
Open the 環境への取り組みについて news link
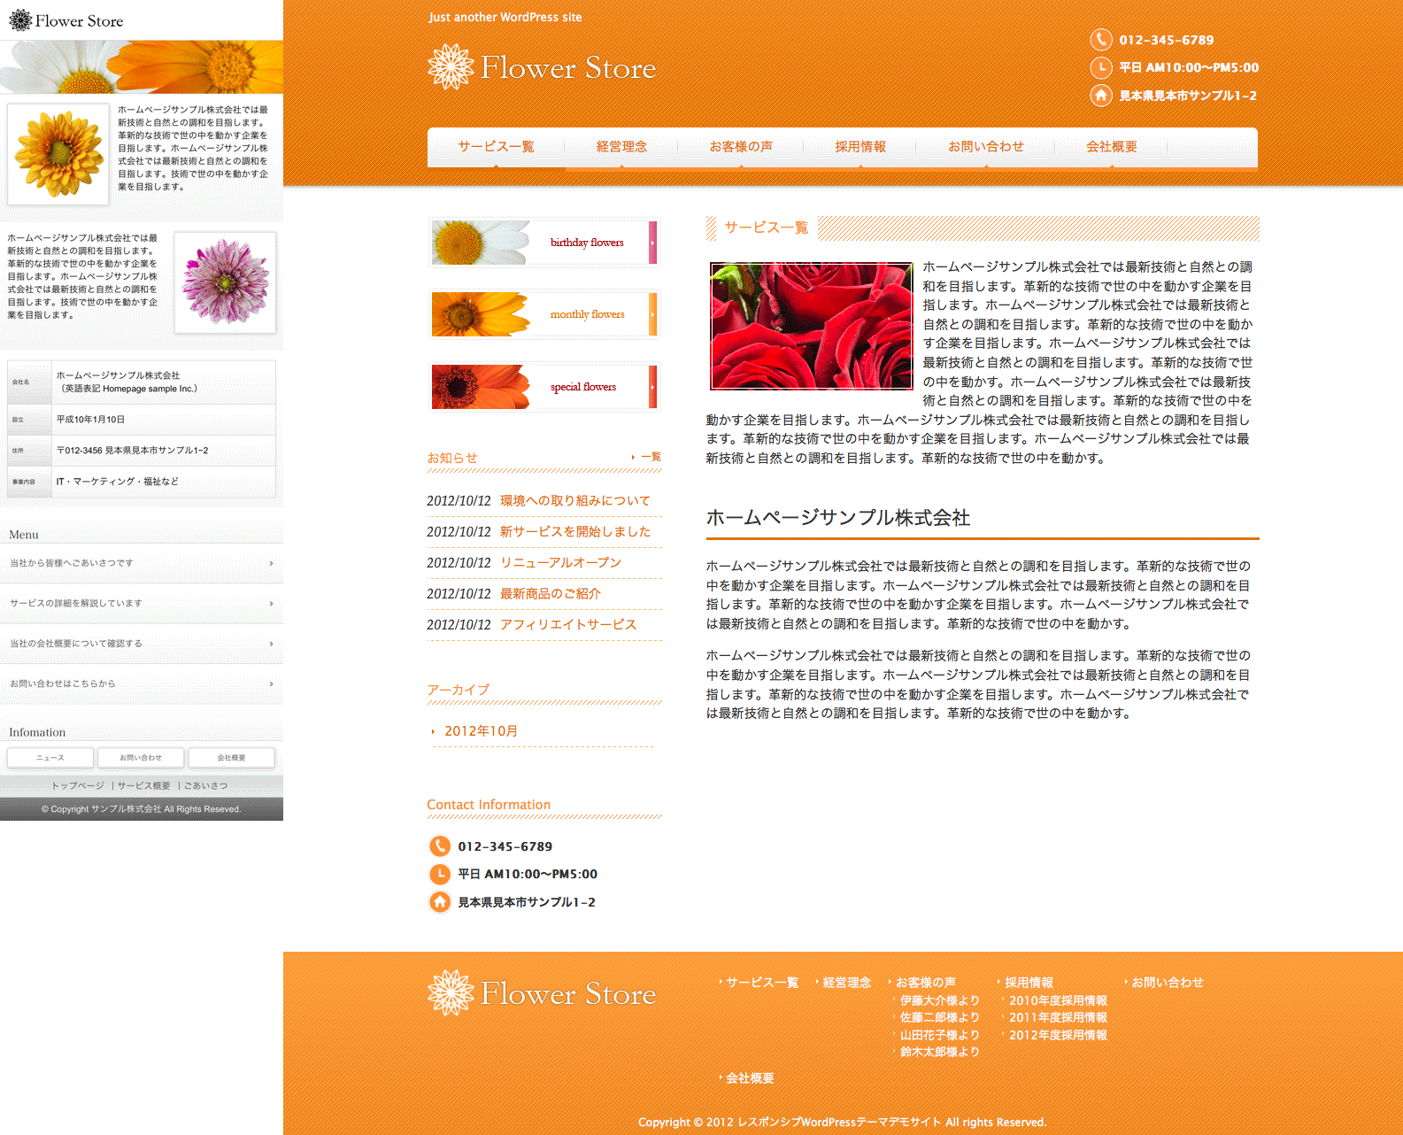click(x=574, y=501)
